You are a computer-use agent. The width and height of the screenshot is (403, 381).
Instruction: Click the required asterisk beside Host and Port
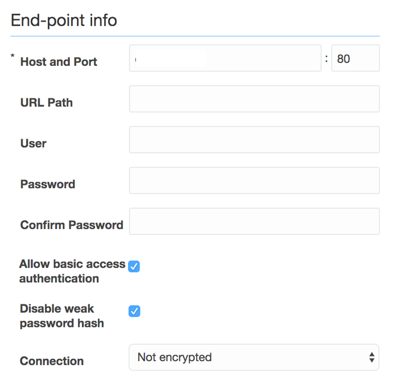pyautogui.click(x=13, y=56)
